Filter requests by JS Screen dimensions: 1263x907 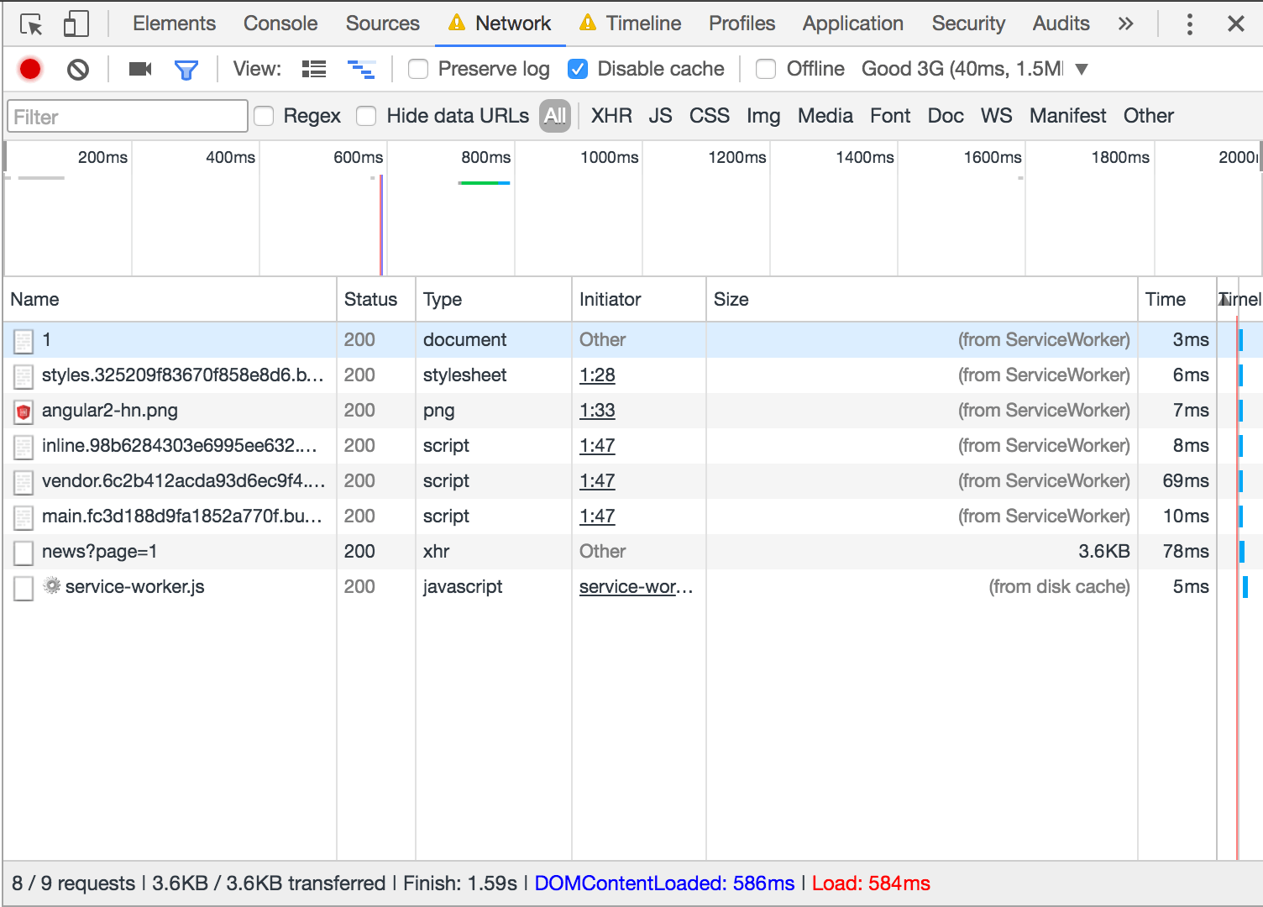660,116
